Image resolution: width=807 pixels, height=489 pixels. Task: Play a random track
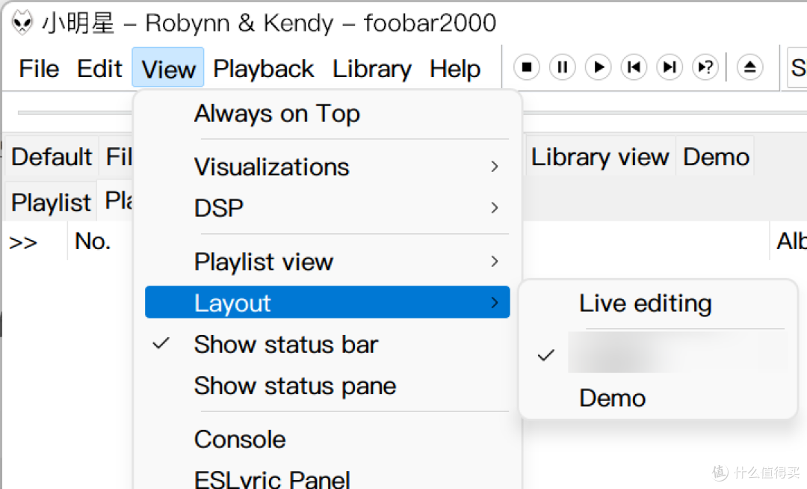tap(705, 67)
